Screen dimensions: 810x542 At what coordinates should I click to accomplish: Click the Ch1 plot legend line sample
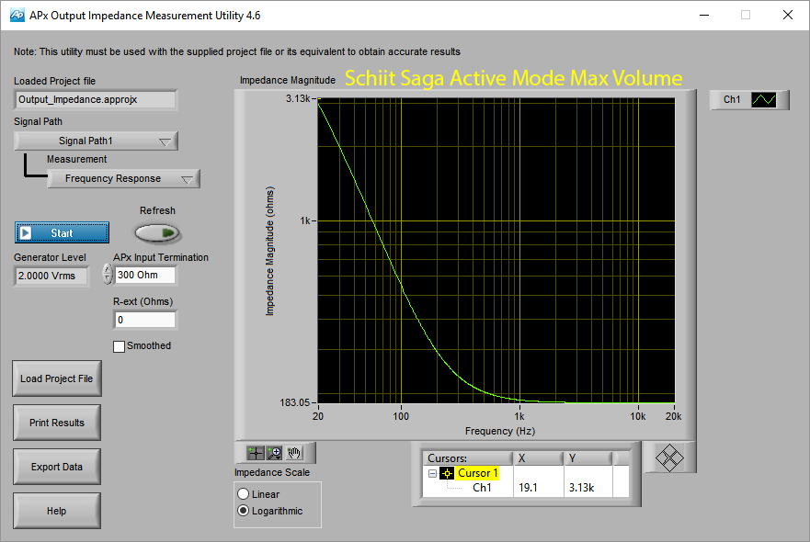[763, 99]
